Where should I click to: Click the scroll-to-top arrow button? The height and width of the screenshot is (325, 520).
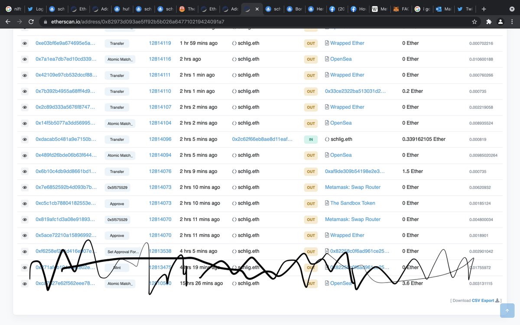507,311
